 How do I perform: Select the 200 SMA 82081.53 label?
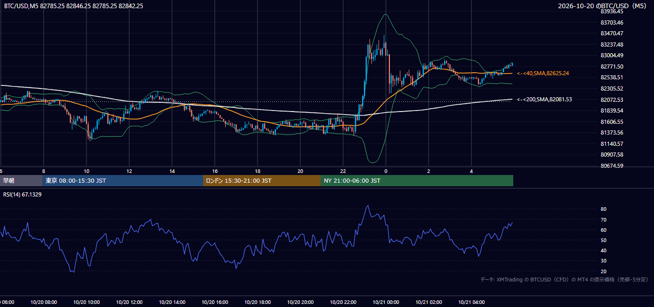(544, 99)
